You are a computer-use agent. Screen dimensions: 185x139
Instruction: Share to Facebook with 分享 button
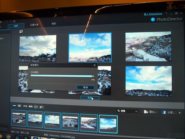pyautogui.click(x=168, y=112)
